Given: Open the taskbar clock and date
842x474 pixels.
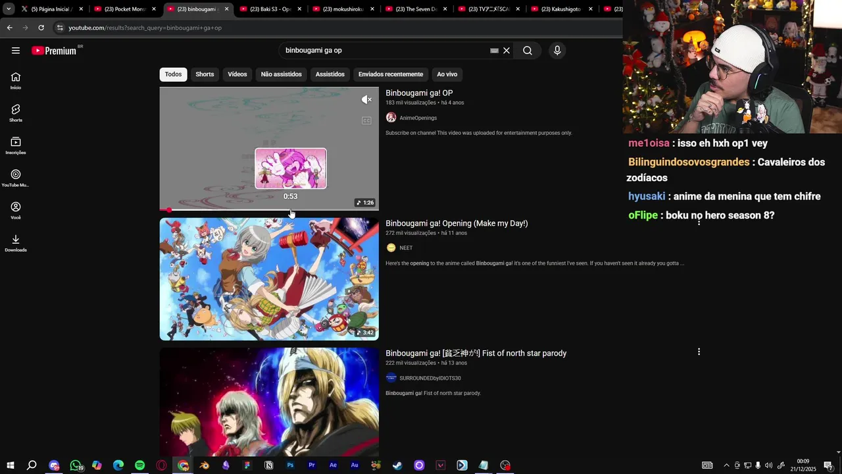Looking at the screenshot, I should (x=803, y=465).
